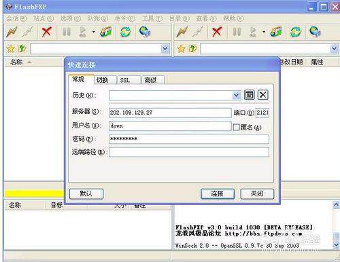
Task: Click the 服务器 field showing 202.109.129.27
Action: [x=170, y=113]
